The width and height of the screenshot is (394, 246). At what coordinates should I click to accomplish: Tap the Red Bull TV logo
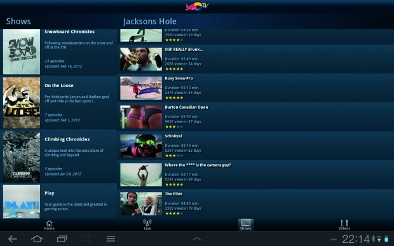click(x=197, y=6)
